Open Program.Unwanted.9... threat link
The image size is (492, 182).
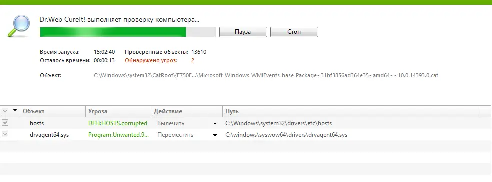[118, 135]
